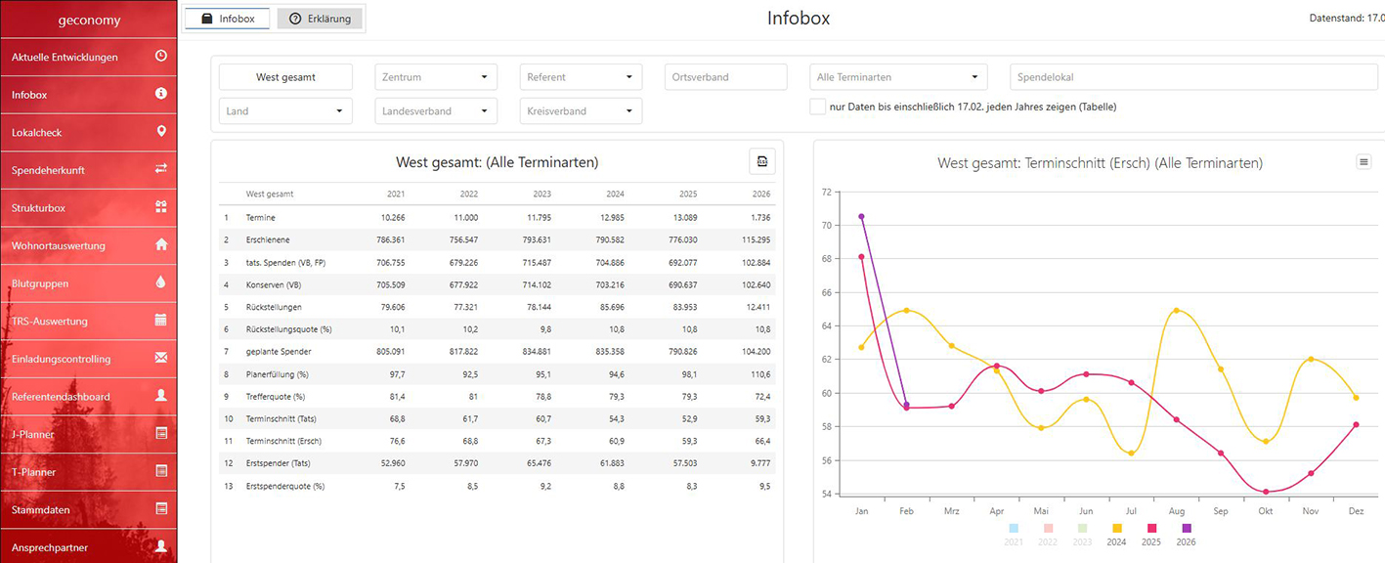The width and height of the screenshot is (1385, 563).
Task: Open the Landesverband dropdown
Action: (436, 111)
